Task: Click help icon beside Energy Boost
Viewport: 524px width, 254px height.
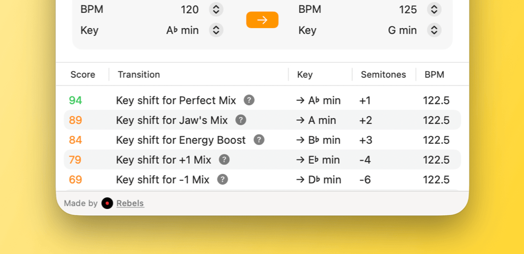Action: (259, 140)
